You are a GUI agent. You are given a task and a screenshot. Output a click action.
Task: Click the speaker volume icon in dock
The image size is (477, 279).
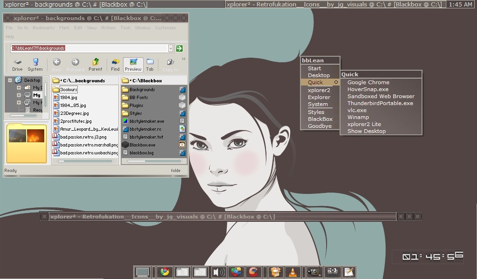click(x=218, y=272)
